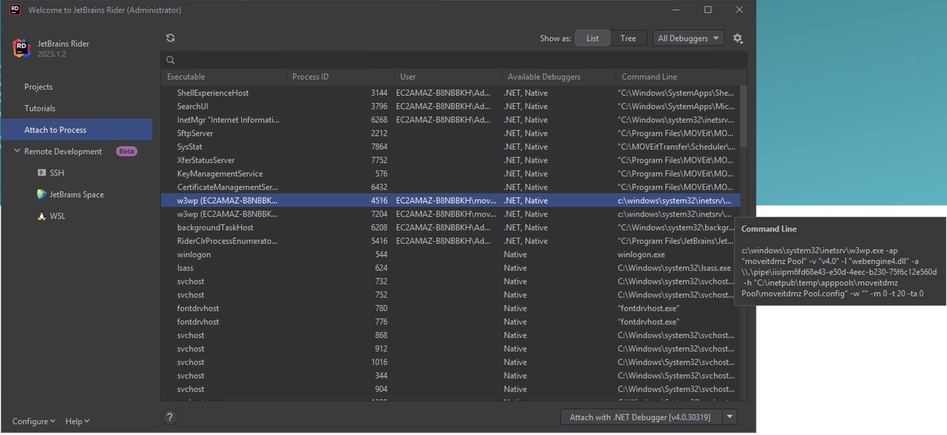Open the dropdown beside Attach with .NET Debugger
This screenshot has width=947, height=435.
tap(730, 416)
